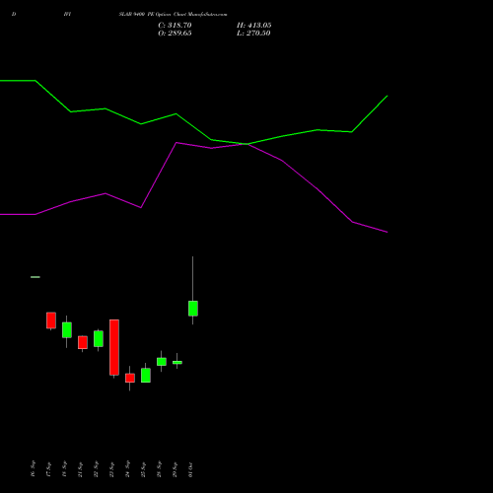
Task: Select the 24 Sep red candlestick
Action: click(130, 378)
